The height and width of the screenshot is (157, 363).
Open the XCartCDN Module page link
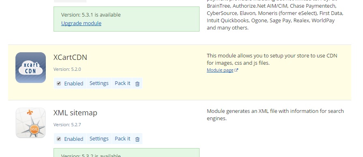220,70
